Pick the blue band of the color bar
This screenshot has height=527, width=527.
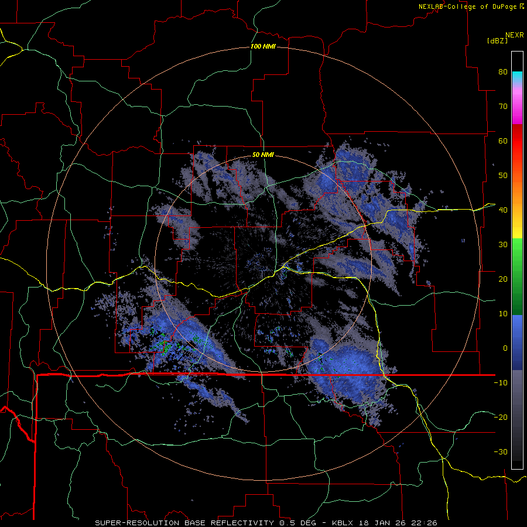(x=517, y=342)
